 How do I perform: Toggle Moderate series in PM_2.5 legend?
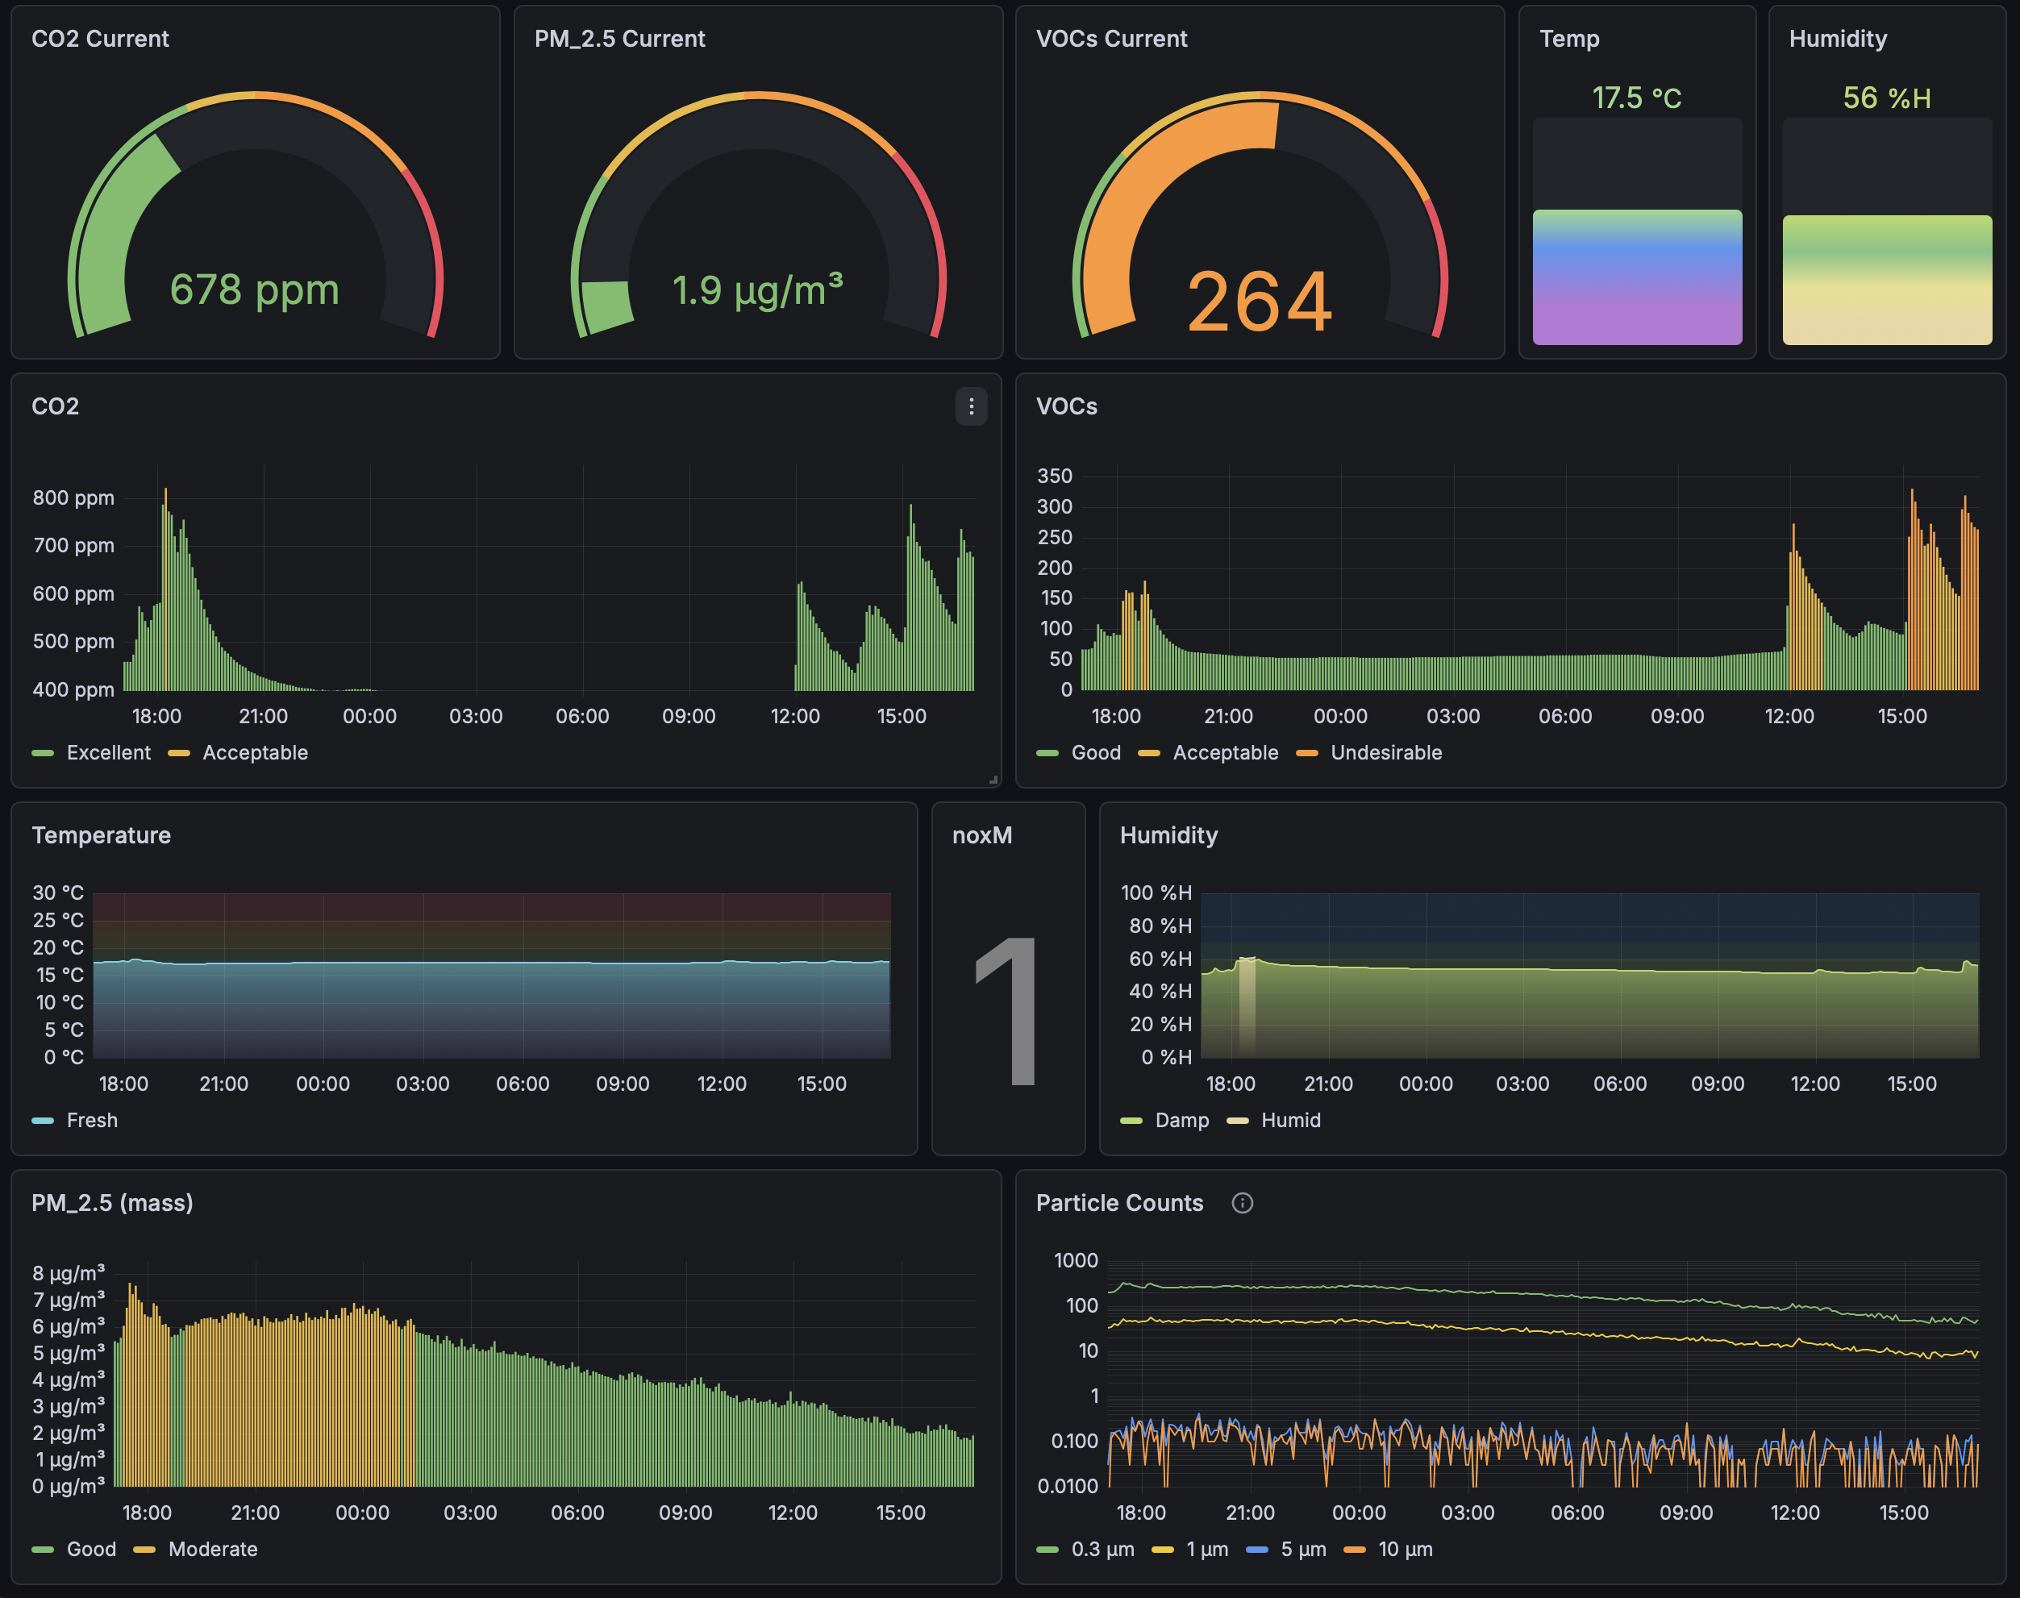tap(212, 1548)
